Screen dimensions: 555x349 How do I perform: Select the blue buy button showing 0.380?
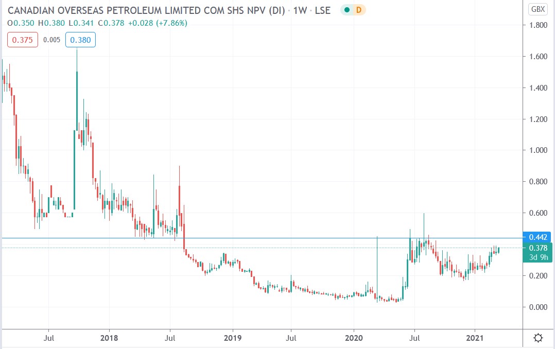coord(80,39)
